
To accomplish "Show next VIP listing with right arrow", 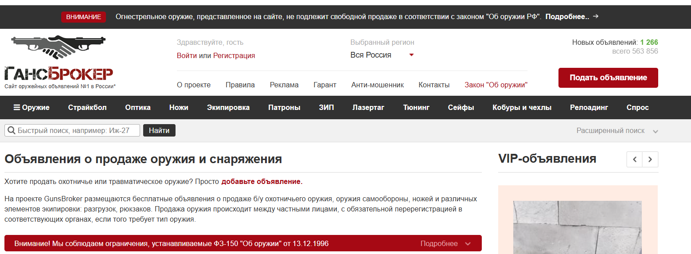I will [650, 160].
